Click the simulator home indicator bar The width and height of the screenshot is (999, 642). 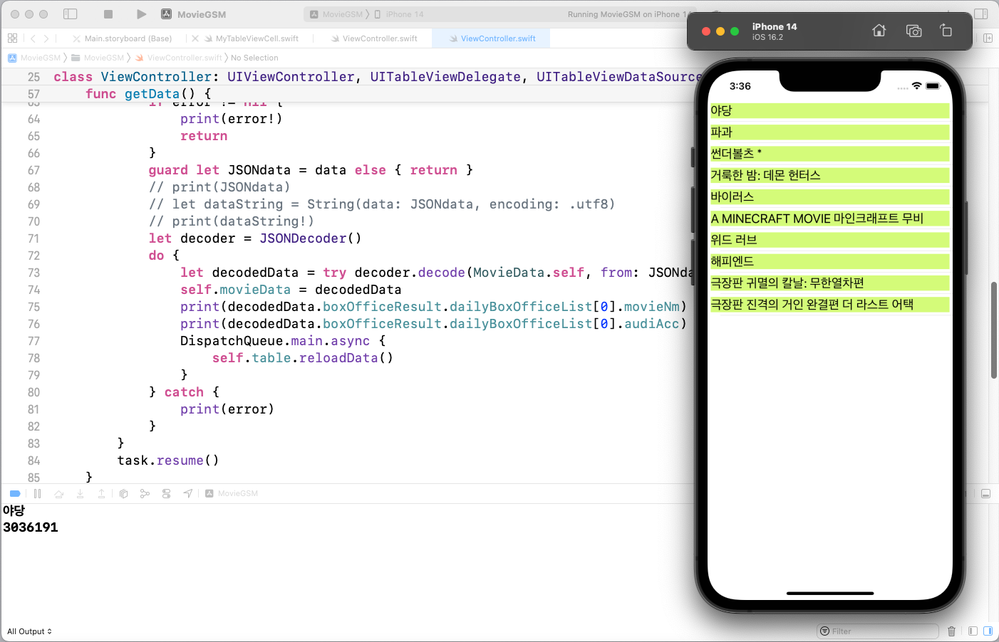point(829,593)
